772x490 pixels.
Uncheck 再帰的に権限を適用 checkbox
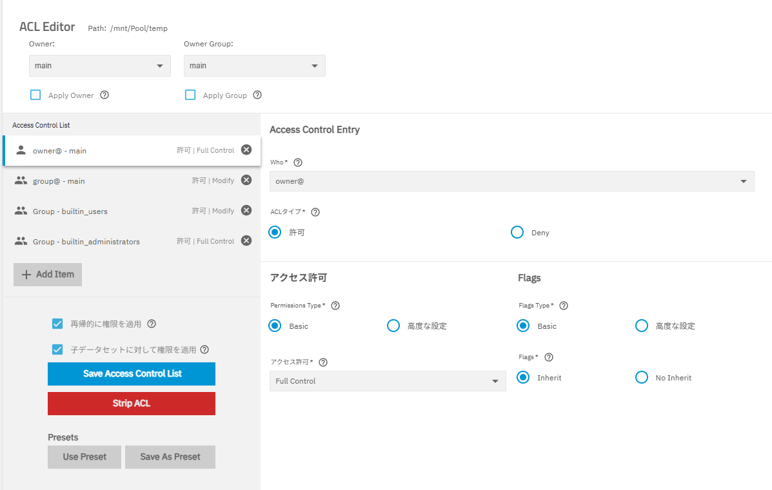coord(57,324)
